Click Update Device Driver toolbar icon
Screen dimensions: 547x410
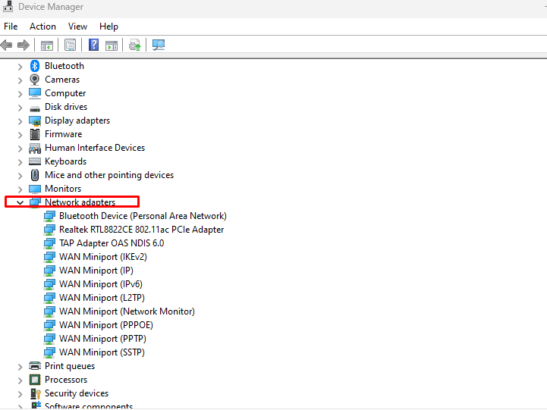coord(134,45)
